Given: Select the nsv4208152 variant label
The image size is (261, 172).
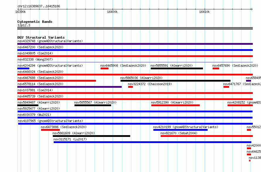Looking at the screenshot, I should [x=244, y=102].
